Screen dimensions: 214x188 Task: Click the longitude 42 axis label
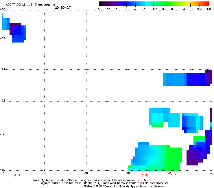tap(170, 173)
